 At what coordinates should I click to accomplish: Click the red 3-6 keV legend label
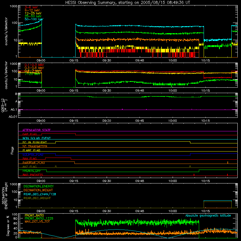(31, 7)
